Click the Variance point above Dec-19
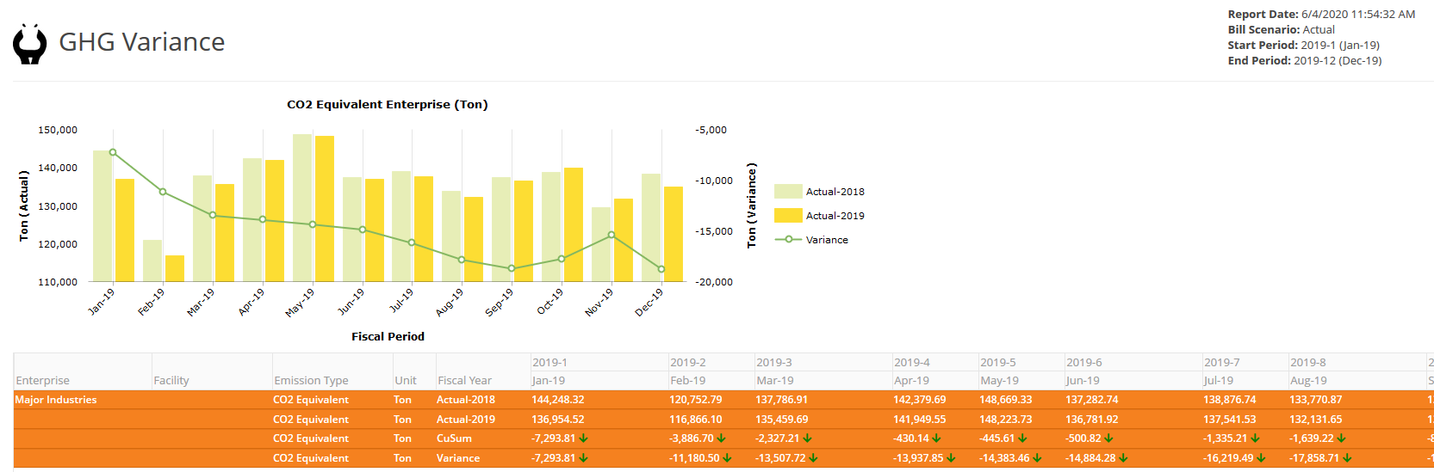The width and height of the screenshot is (1434, 472). 661,269
